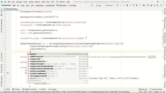Click the Attach Debugger to Android Process icon
166x93 pixels.
coord(137,5)
